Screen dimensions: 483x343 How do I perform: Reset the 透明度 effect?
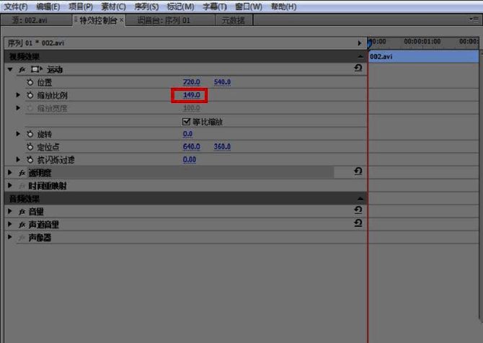pyautogui.click(x=358, y=171)
